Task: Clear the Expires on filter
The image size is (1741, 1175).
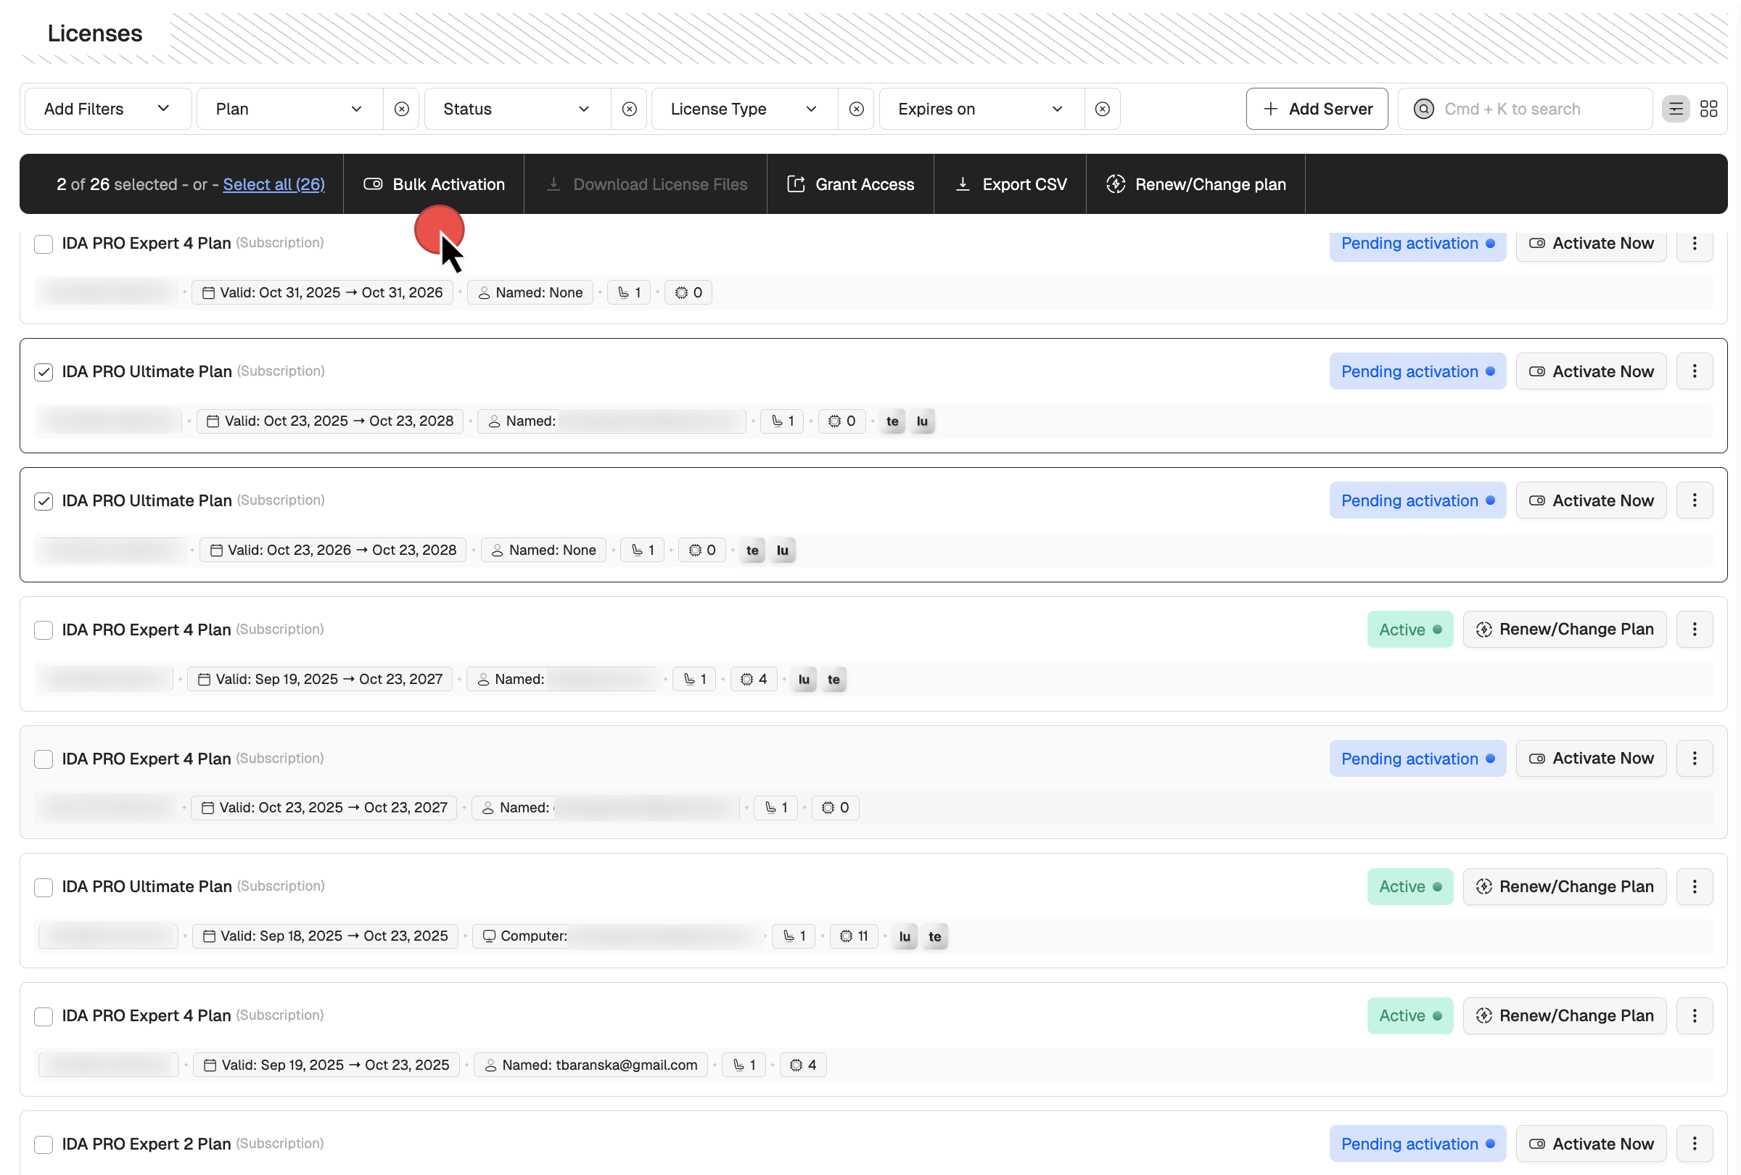Action: point(1102,109)
